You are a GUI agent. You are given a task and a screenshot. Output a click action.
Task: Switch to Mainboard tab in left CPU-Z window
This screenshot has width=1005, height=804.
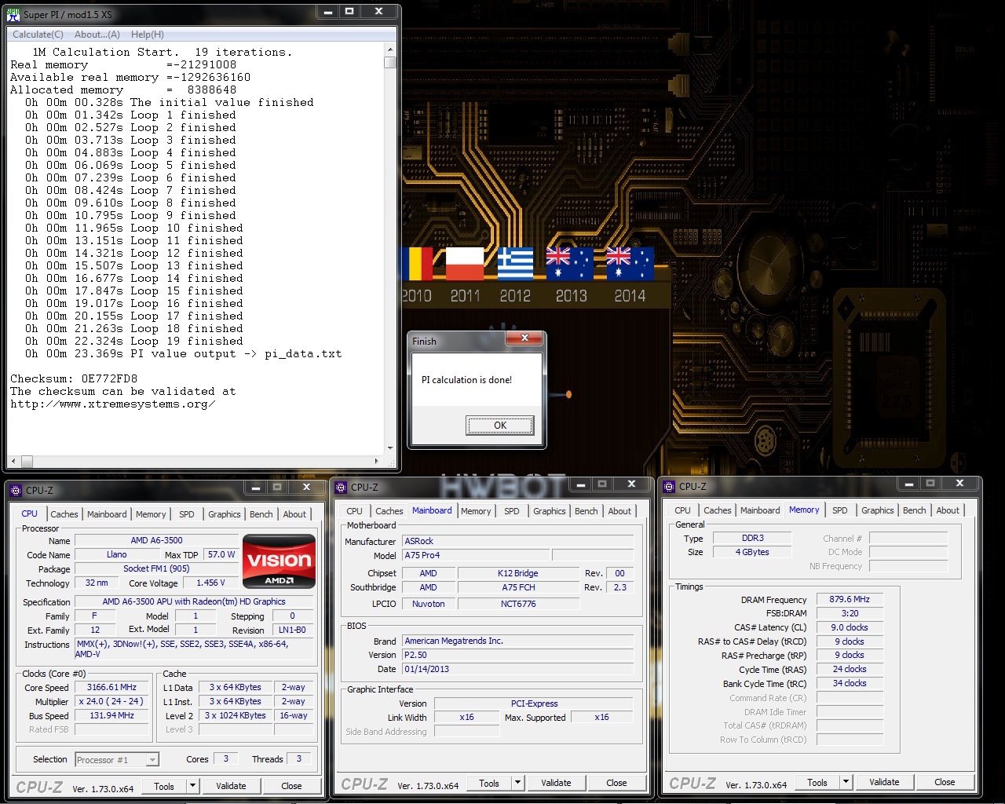coord(107,514)
